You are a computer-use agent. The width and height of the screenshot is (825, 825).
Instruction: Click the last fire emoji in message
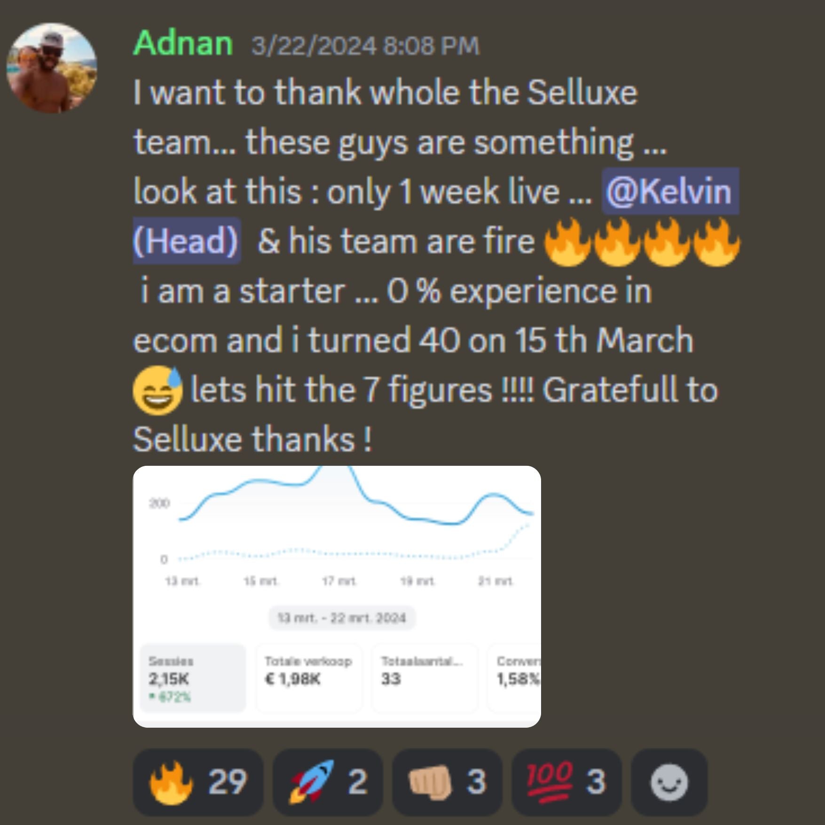pyautogui.click(x=716, y=242)
